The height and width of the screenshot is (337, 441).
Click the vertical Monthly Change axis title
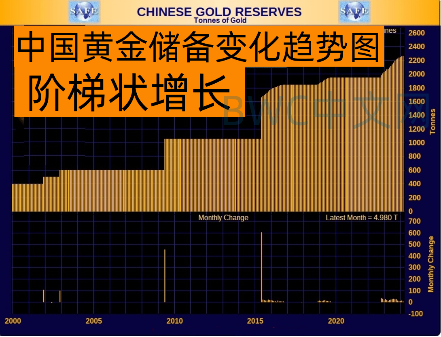pyautogui.click(x=431, y=265)
